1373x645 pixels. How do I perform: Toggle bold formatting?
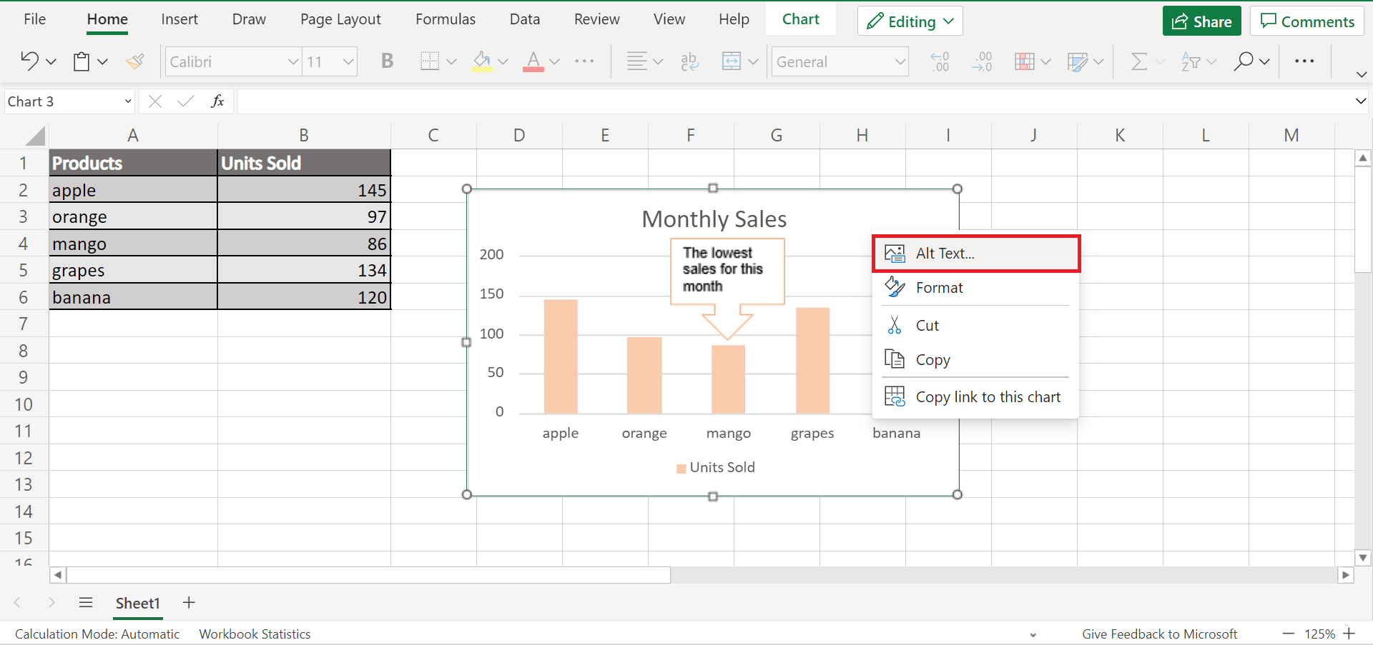coord(387,61)
